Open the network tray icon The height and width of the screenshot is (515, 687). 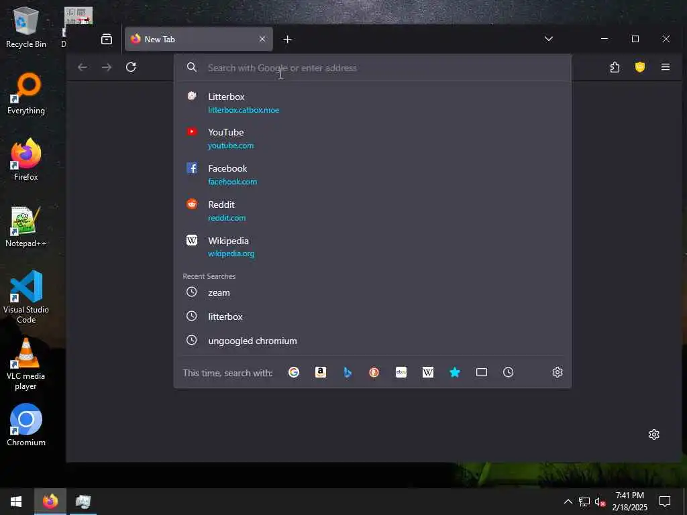(x=584, y=502)
